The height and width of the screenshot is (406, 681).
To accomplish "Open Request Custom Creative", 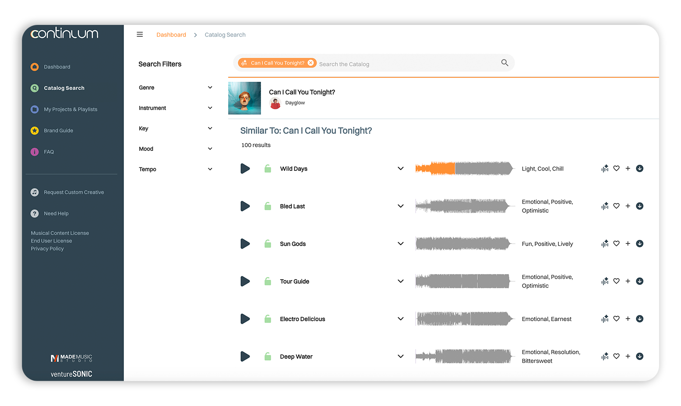I will tap(67, 192).
